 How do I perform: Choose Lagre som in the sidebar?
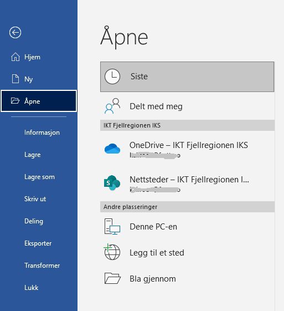point(39,177)
